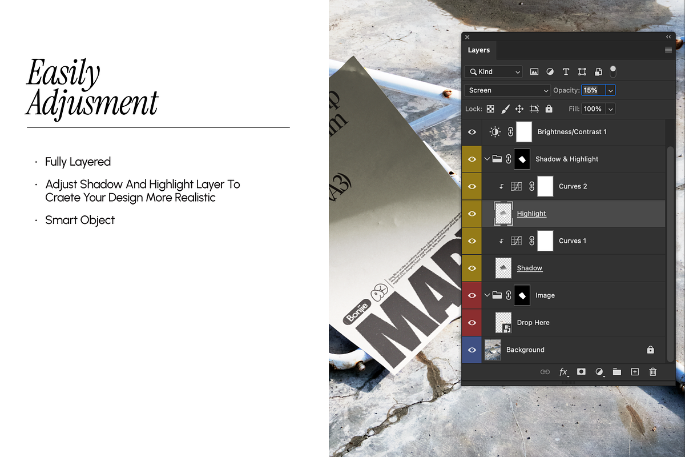The width and height of the screenshot is (685, 457).
Task: Open the Layers panel menu
Action: click(x=668, y=50)
